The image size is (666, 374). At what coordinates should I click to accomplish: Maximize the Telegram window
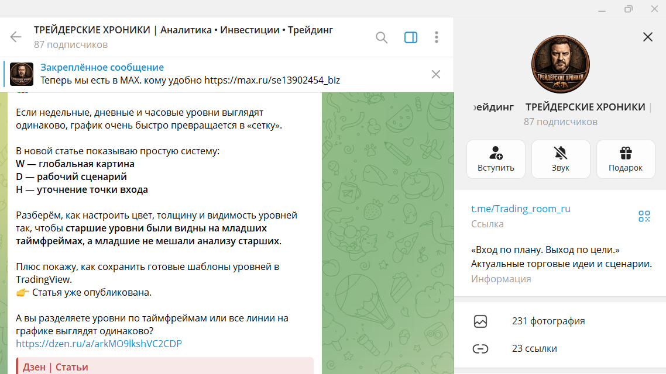click(x=628, y=9)
